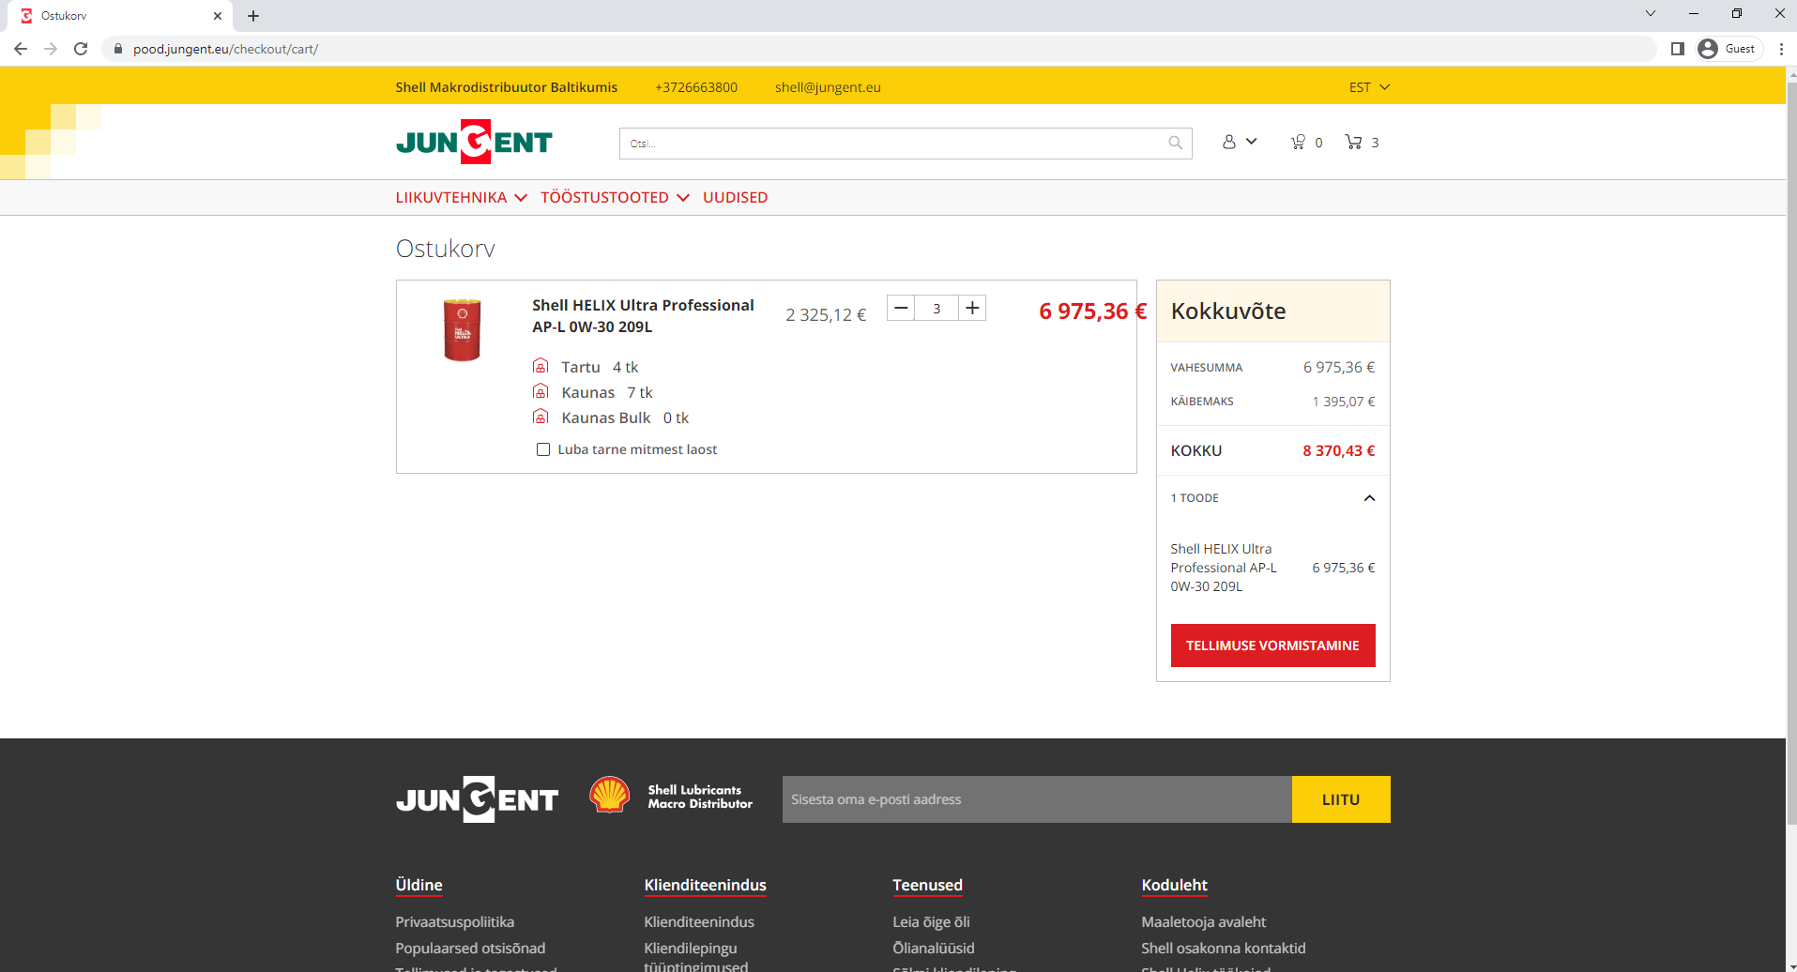Collapse the '1 TOODE' summary section
The height and width of the screenshot is (972, 1797).
[x=1369, y=498]
